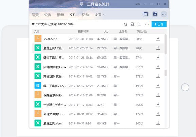Viewport: 196px width, 137px height.
Task: Switch to the 相册 tab
Action: pyautogui.click(x=60, y=15)
